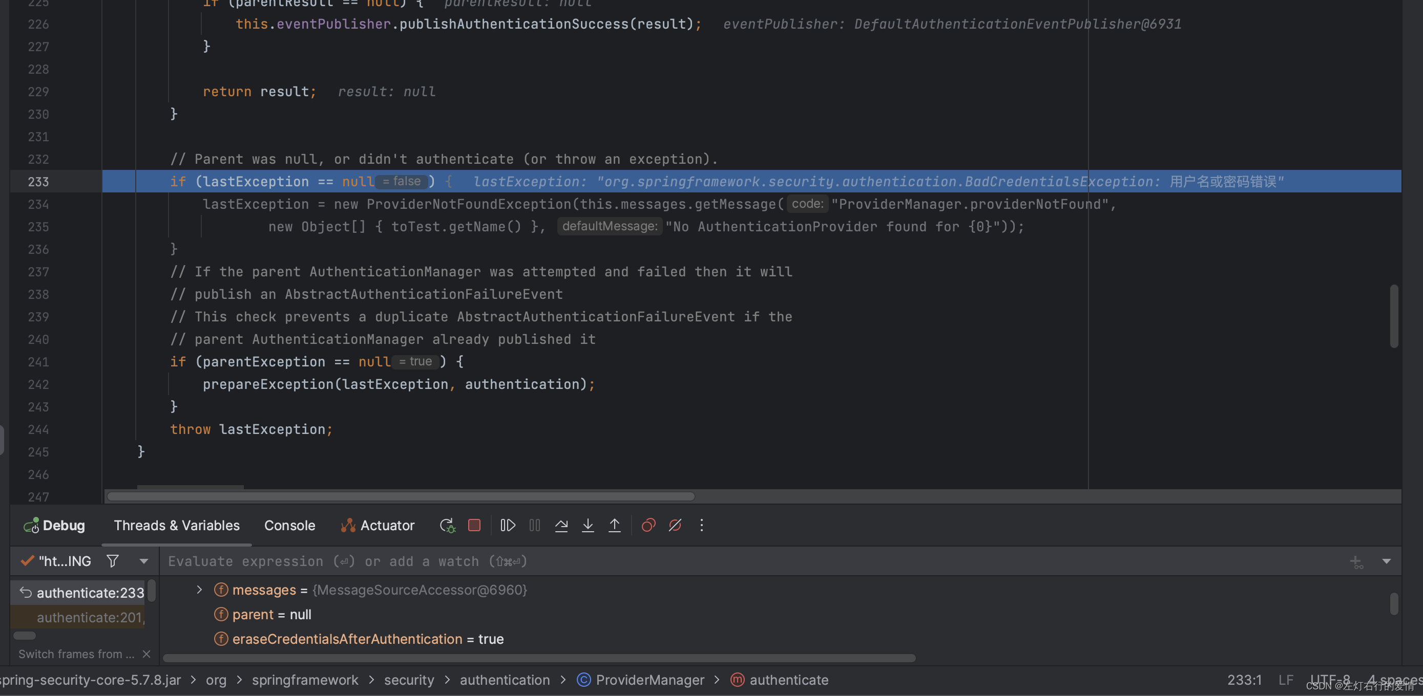Click the Step Out debug icon
Image resolution: width=1423 pixels, height=696 pixels.
point(614,525)
